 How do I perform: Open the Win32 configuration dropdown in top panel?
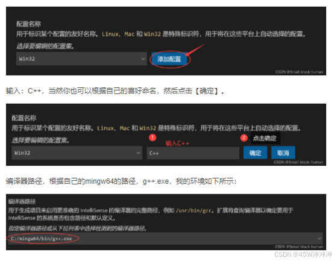[x=81, y=58]
